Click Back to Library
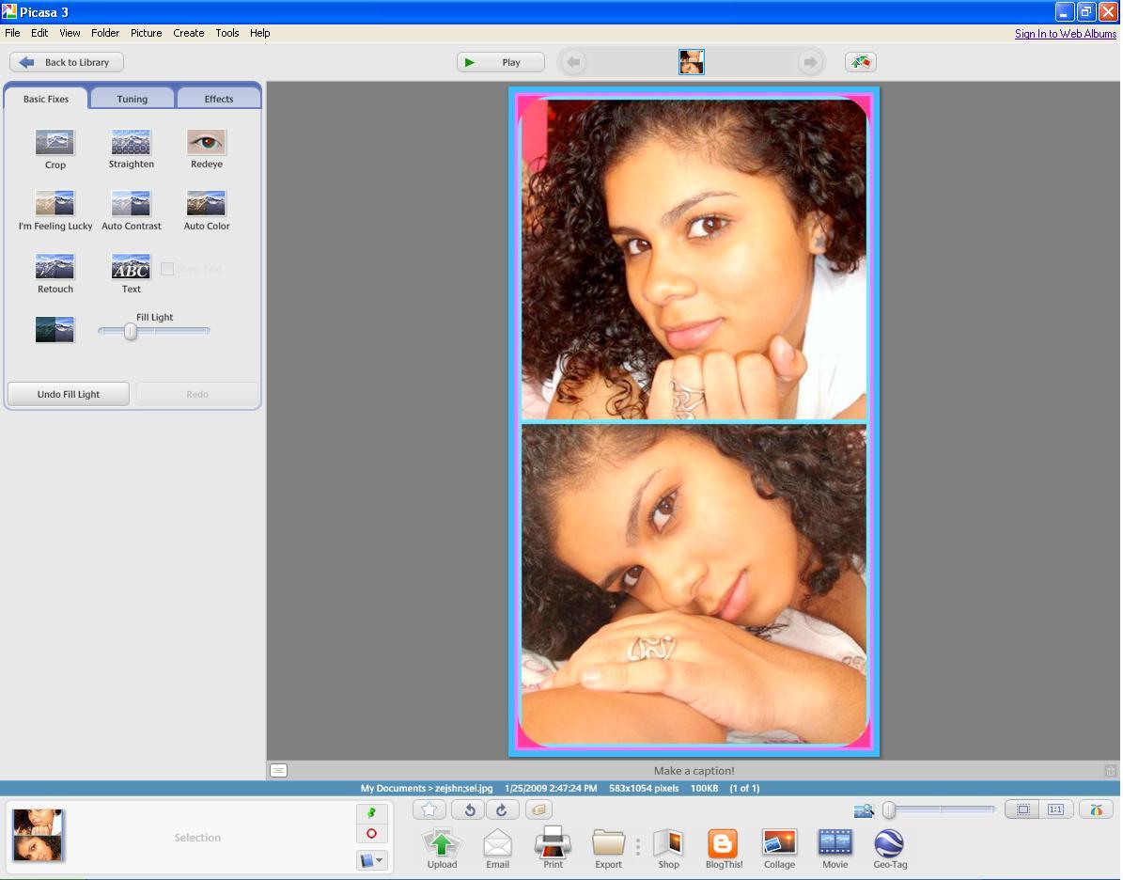 click(x=67, y=62)
